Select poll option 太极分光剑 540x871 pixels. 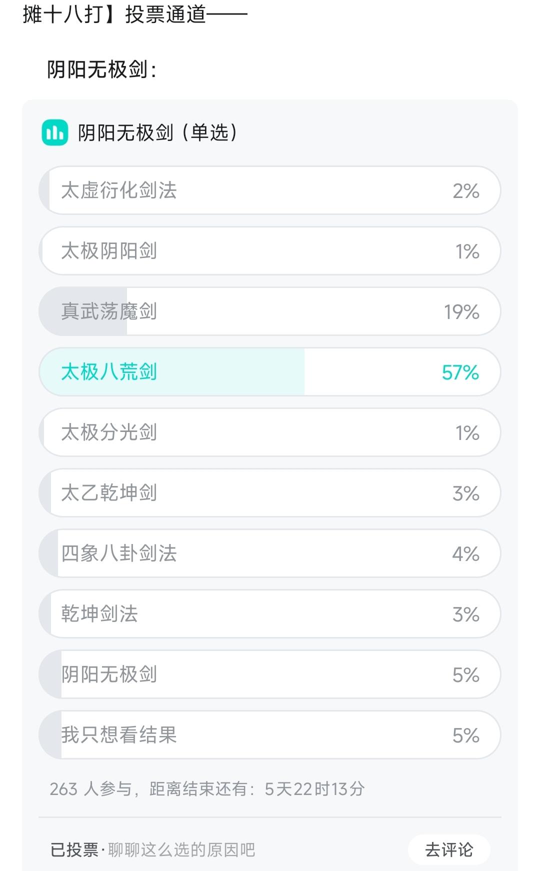[x=269, y=432]
